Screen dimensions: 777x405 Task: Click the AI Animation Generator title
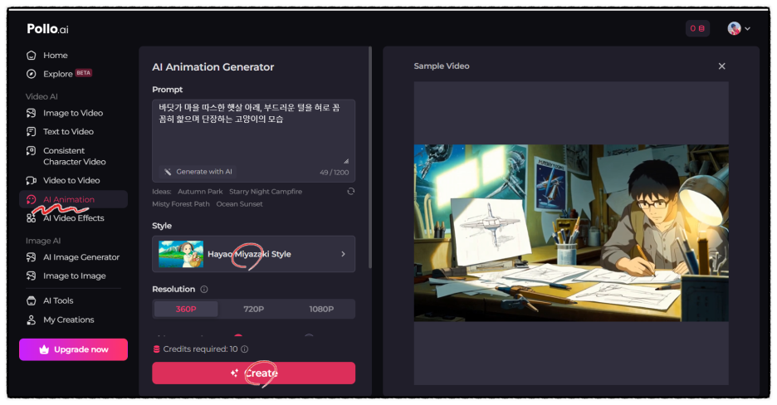coord(213,67)
